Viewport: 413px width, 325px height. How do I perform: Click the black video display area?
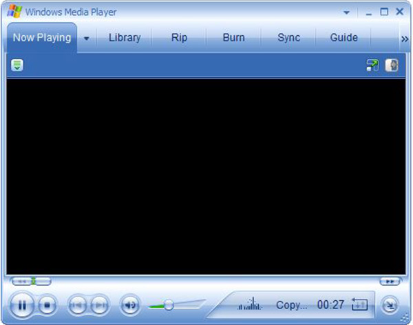[206, 176]
